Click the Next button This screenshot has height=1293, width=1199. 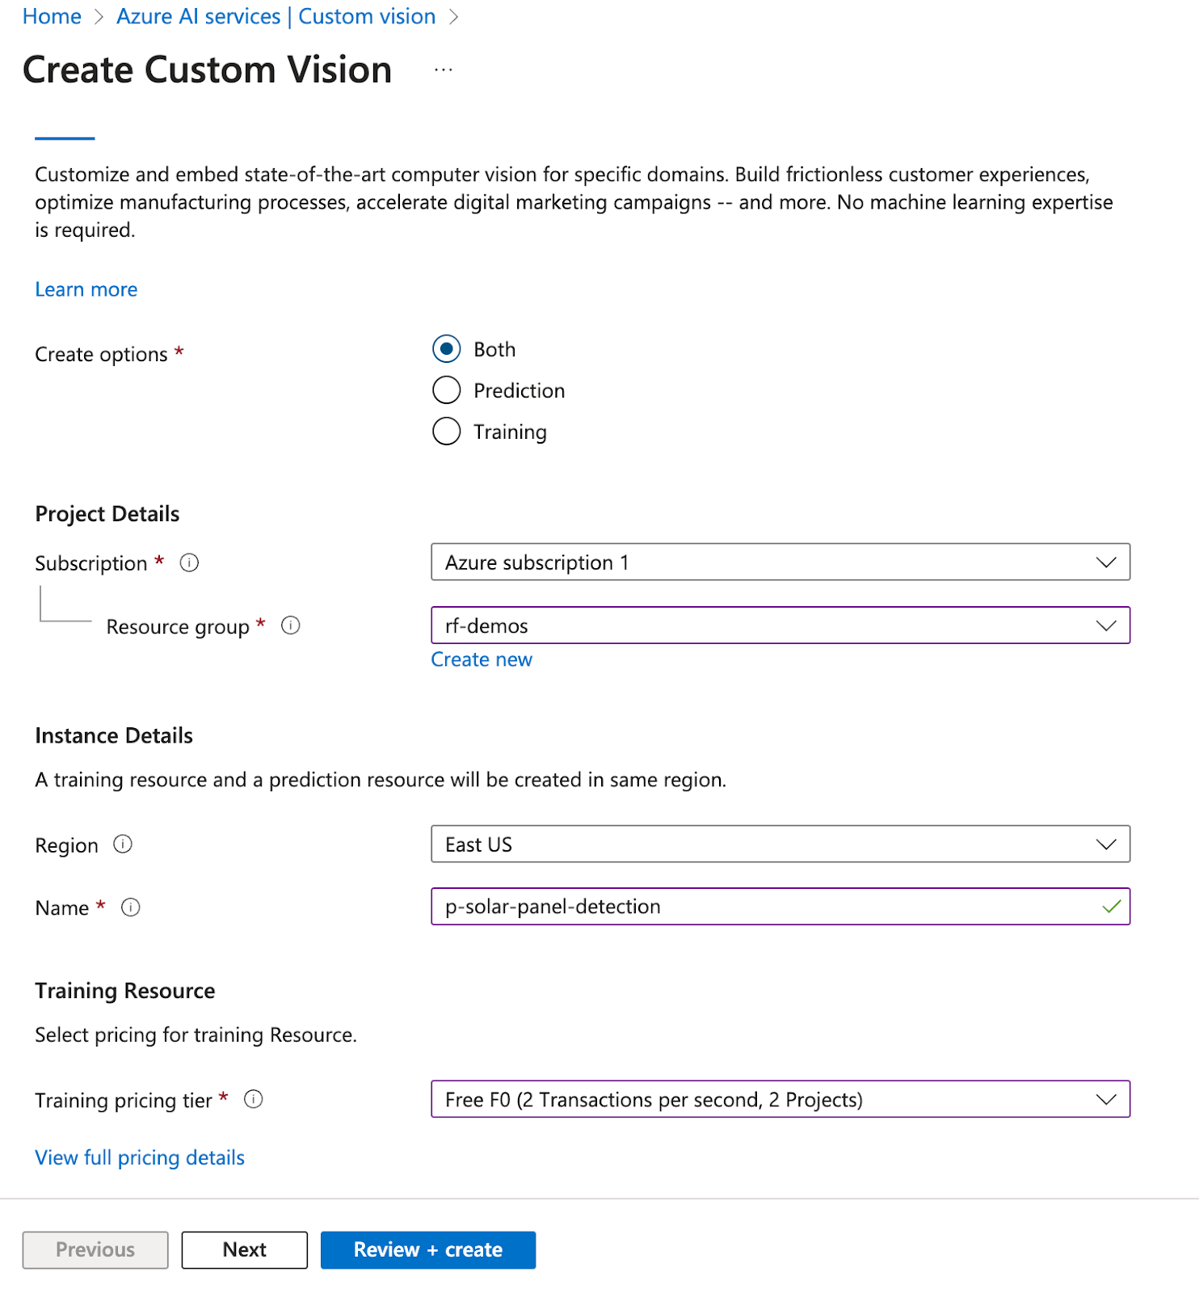(244, 1249)
